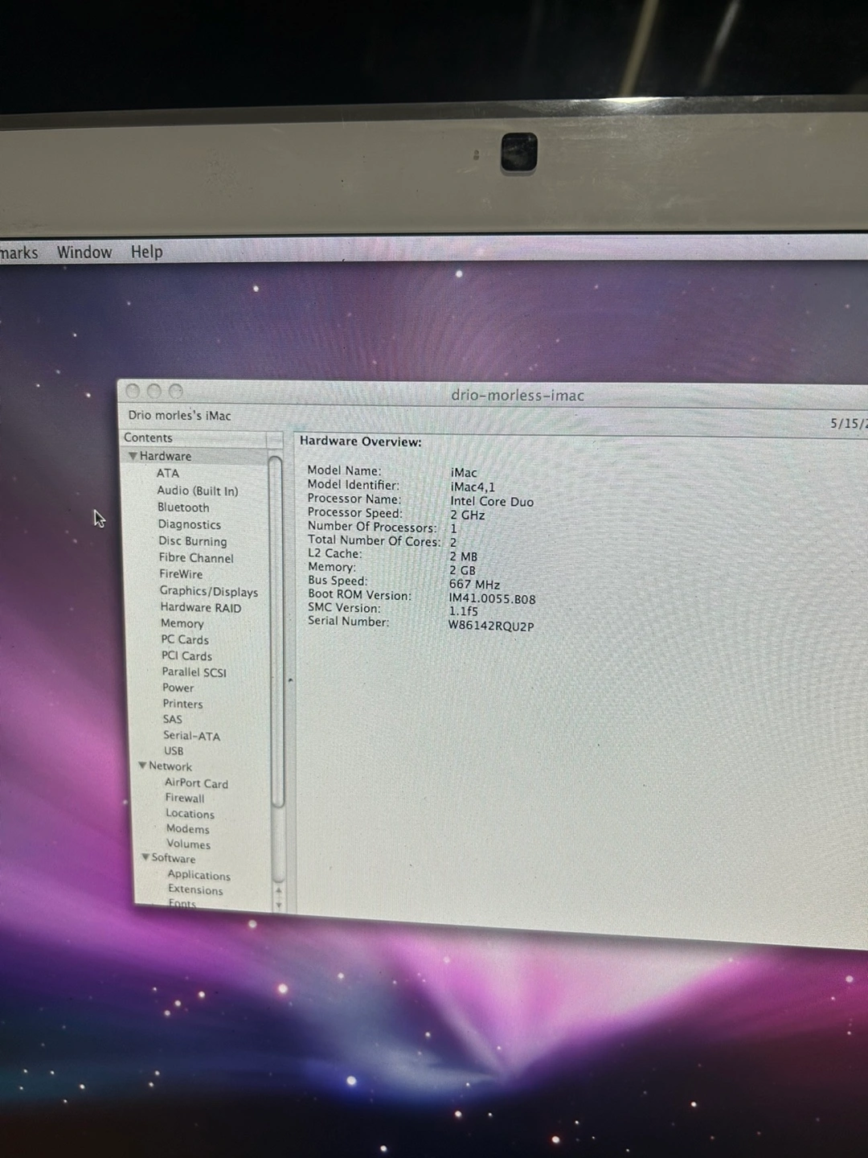
Task: Click the sidebar scroll up arrow
Action: 279,891
